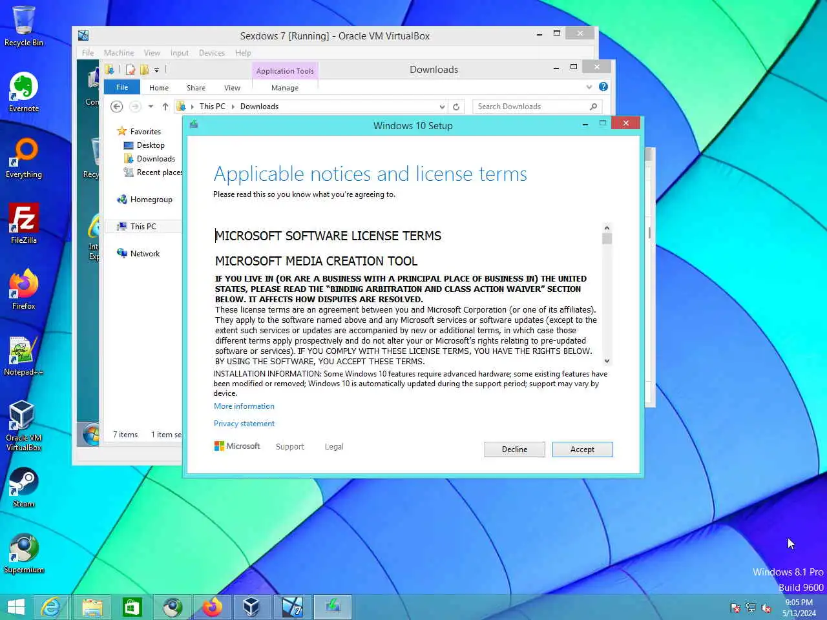
Task: Switch to Windows 10 Setup taskbar item
Action: pyautogui.click(x=332, y=607)
